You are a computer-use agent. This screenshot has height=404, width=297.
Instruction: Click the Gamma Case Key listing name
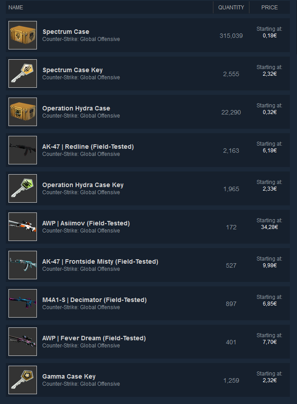click(69, 376)
